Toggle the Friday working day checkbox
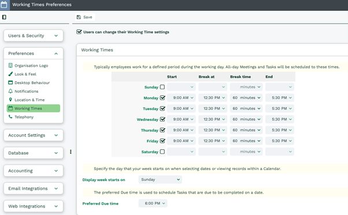348x215 pixels. click(162, 141)
